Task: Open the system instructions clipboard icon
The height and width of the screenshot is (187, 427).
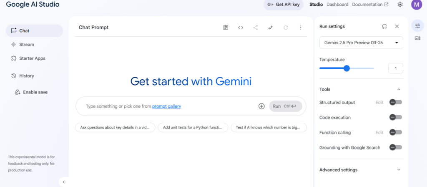Action: click(226, 28)
